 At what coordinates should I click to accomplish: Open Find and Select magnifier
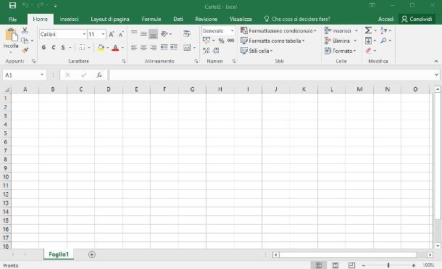(x=383, y=41)
